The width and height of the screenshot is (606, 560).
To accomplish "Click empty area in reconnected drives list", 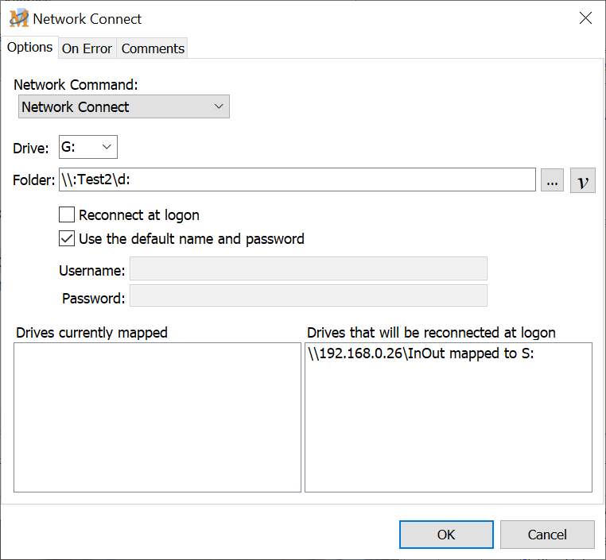I will [x=448, y=433].
